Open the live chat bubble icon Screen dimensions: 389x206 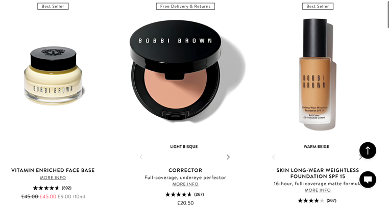(x=368, y=179)
